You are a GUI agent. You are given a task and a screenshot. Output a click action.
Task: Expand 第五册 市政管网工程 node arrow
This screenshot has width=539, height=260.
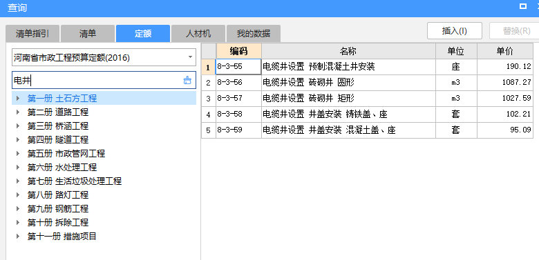tap(18, 153)
